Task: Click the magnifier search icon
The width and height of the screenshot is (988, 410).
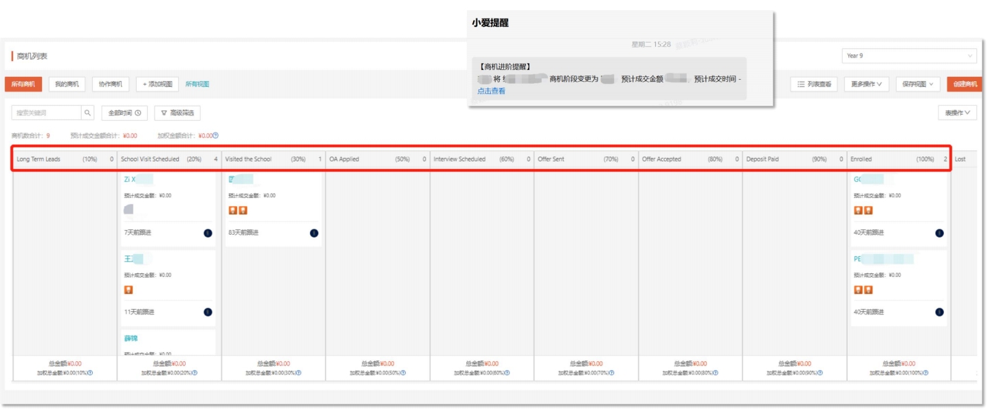Action: coord(87,113)
